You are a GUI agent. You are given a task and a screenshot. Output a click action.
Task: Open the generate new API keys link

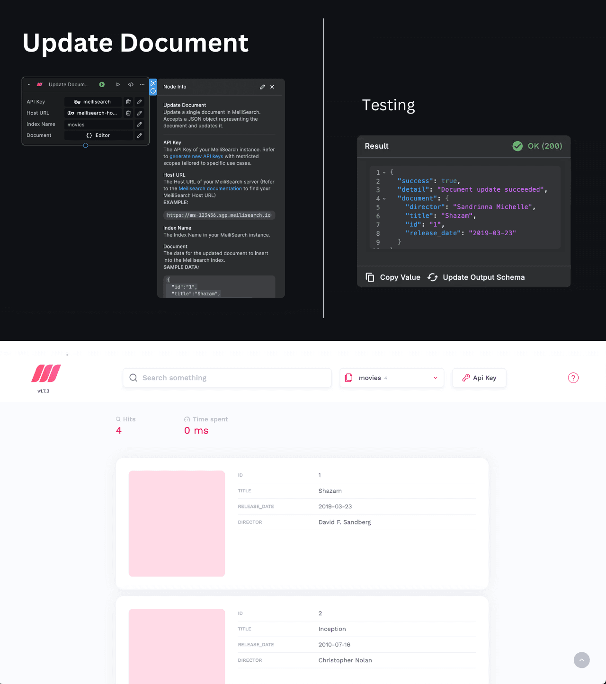tap(196, 156)
